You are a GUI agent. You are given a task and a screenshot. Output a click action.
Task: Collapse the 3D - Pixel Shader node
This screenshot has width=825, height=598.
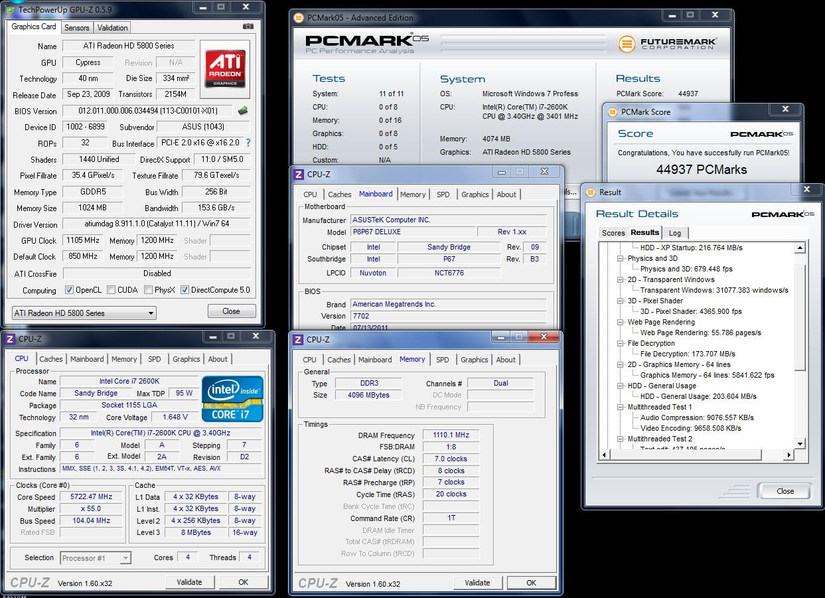pyautogui.click(x=621, y=301)
